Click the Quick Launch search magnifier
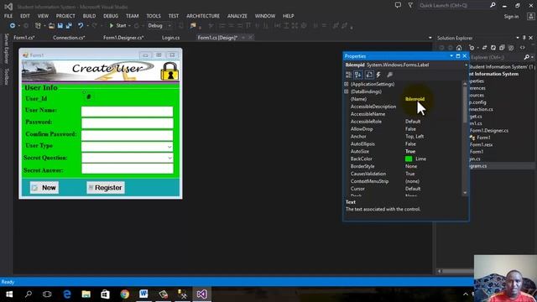Image resolution: width=537 pixels, height=302 pixels. coord(493,5)
